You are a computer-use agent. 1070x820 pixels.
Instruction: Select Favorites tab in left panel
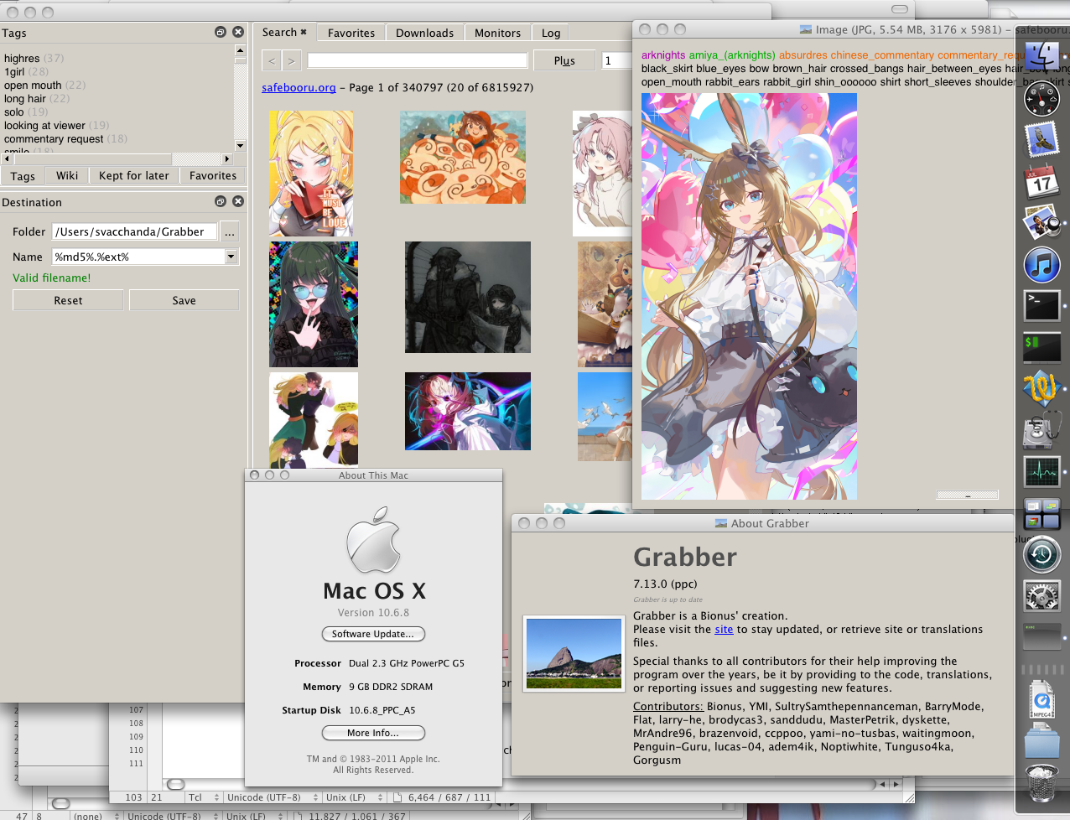pos(213,175)
